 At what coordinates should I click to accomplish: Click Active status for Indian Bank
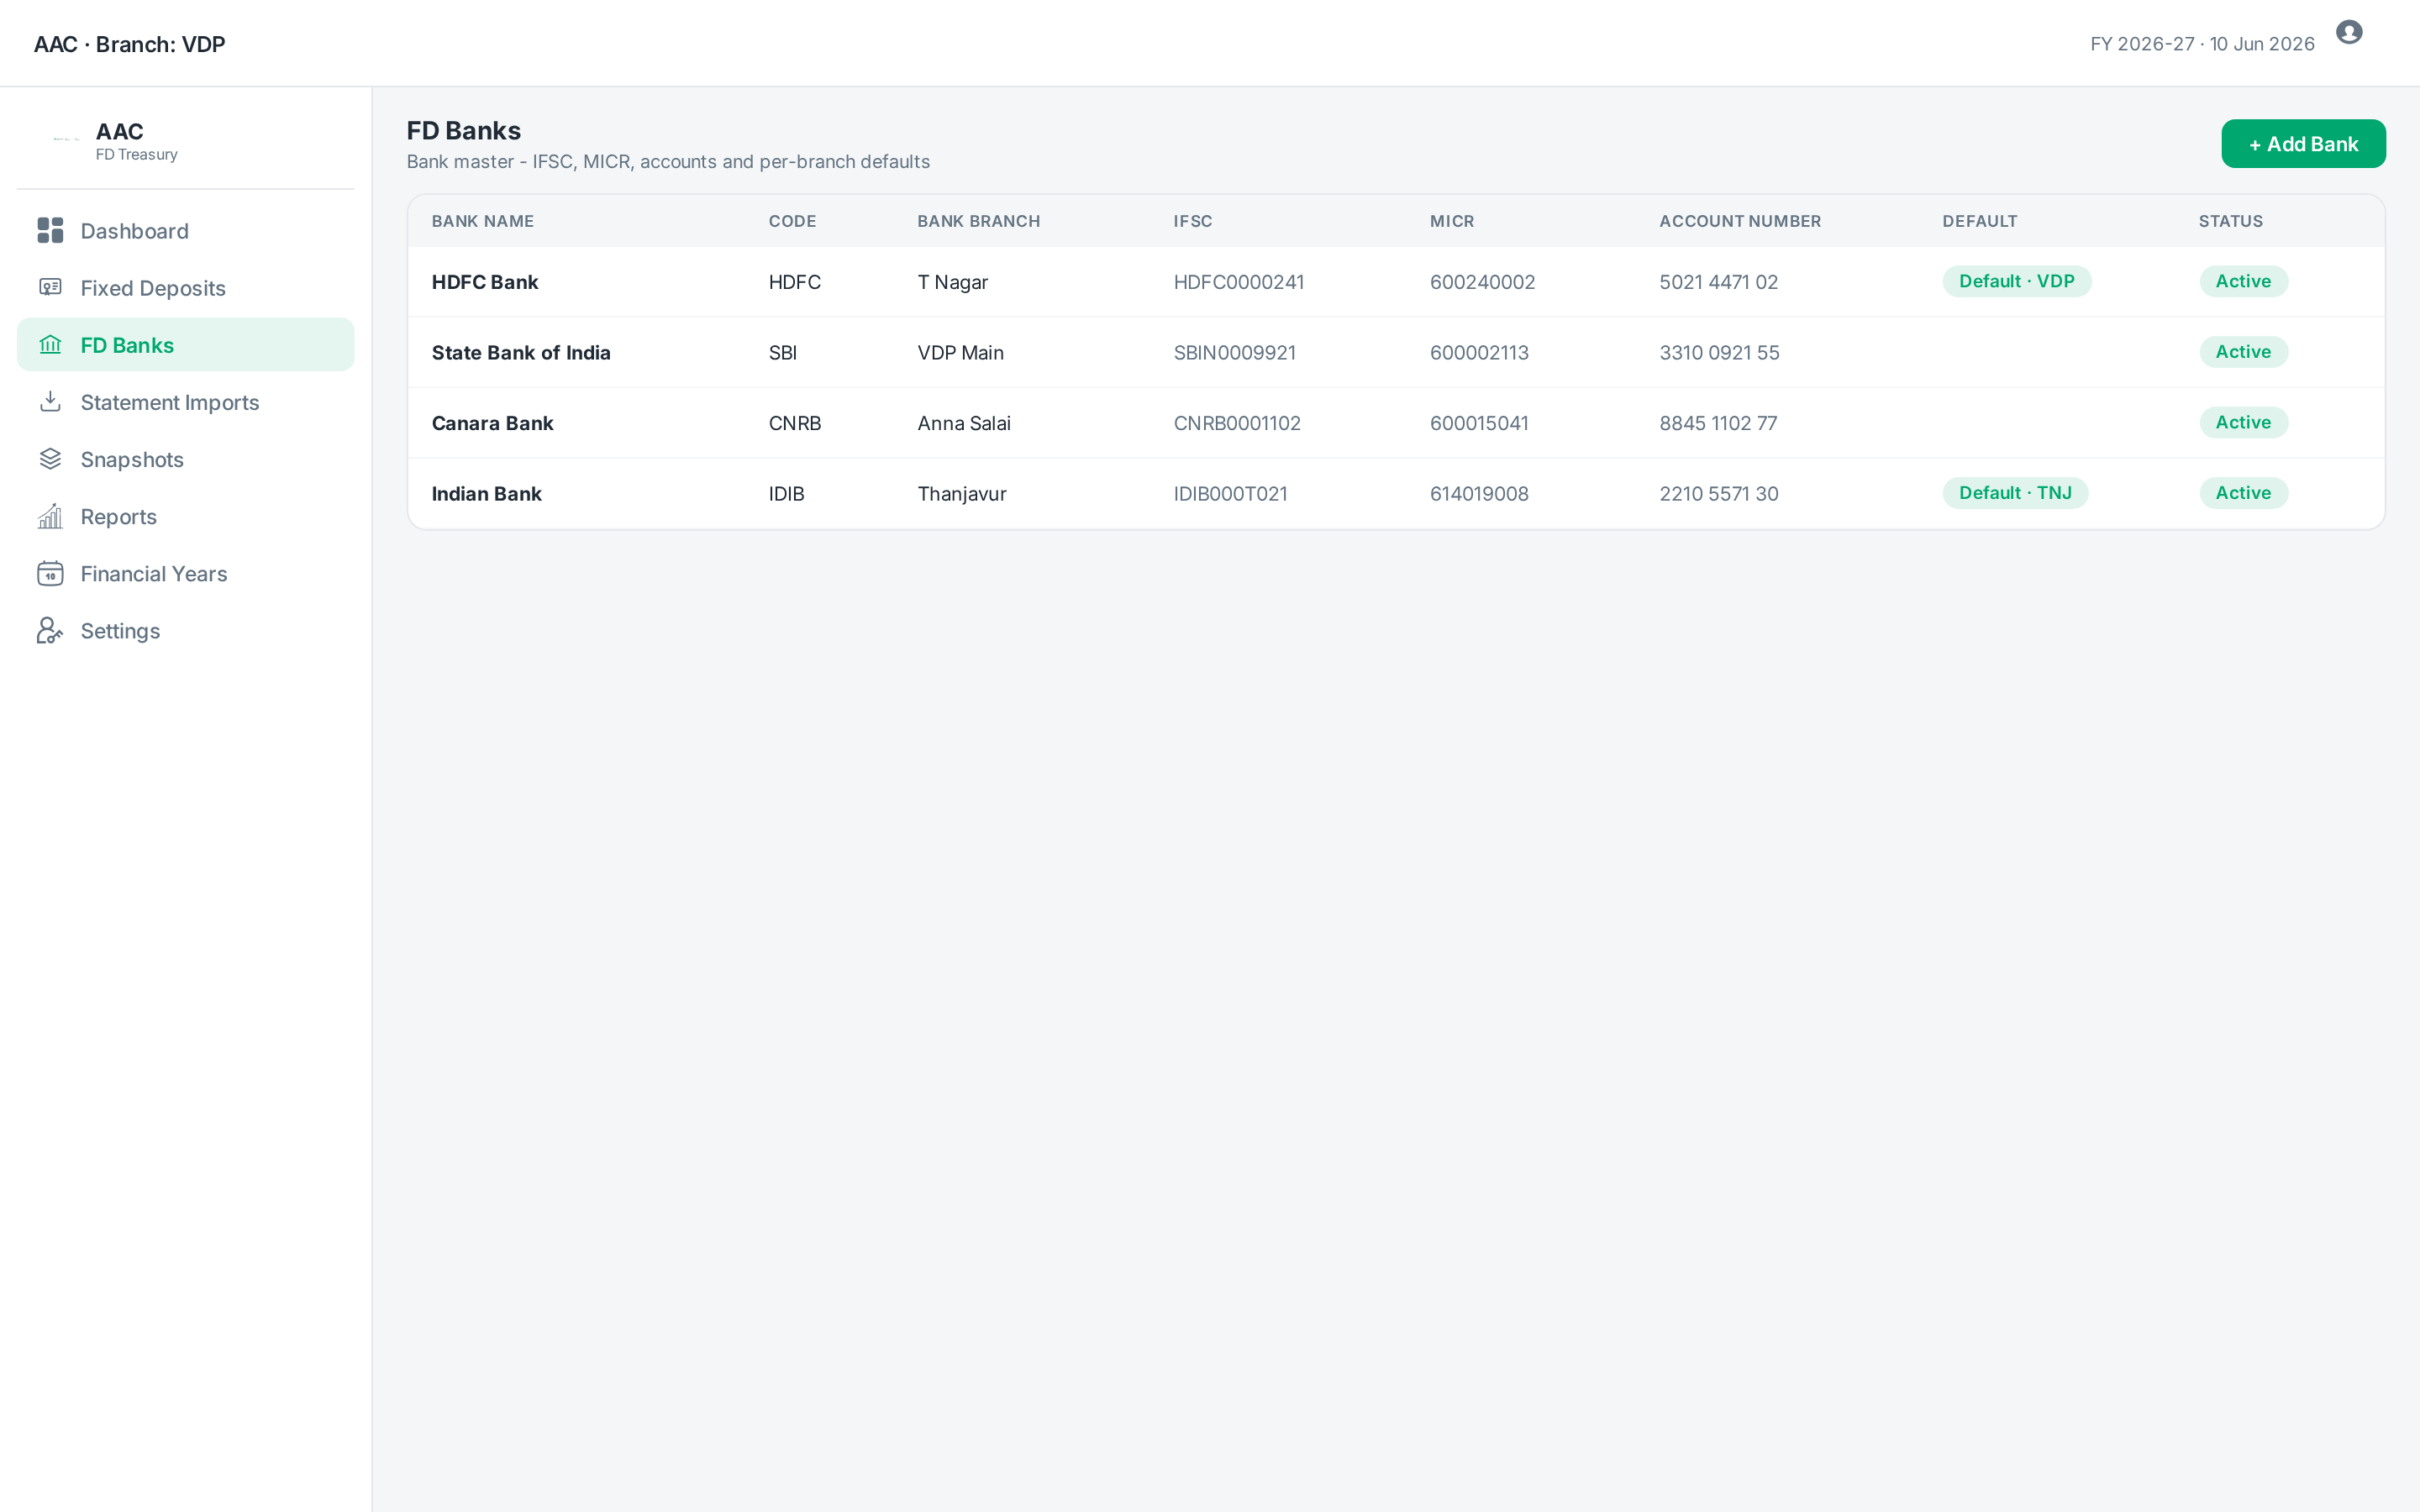coord(2243,493)
